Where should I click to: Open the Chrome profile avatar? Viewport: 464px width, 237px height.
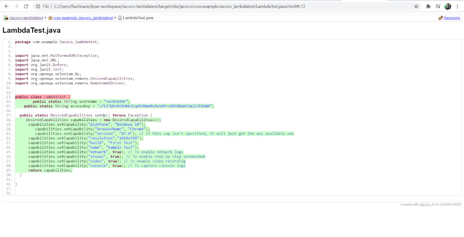point(448,6)
